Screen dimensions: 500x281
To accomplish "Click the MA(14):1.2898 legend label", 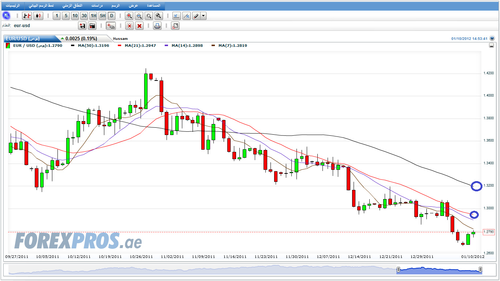I will coord(188,46).
